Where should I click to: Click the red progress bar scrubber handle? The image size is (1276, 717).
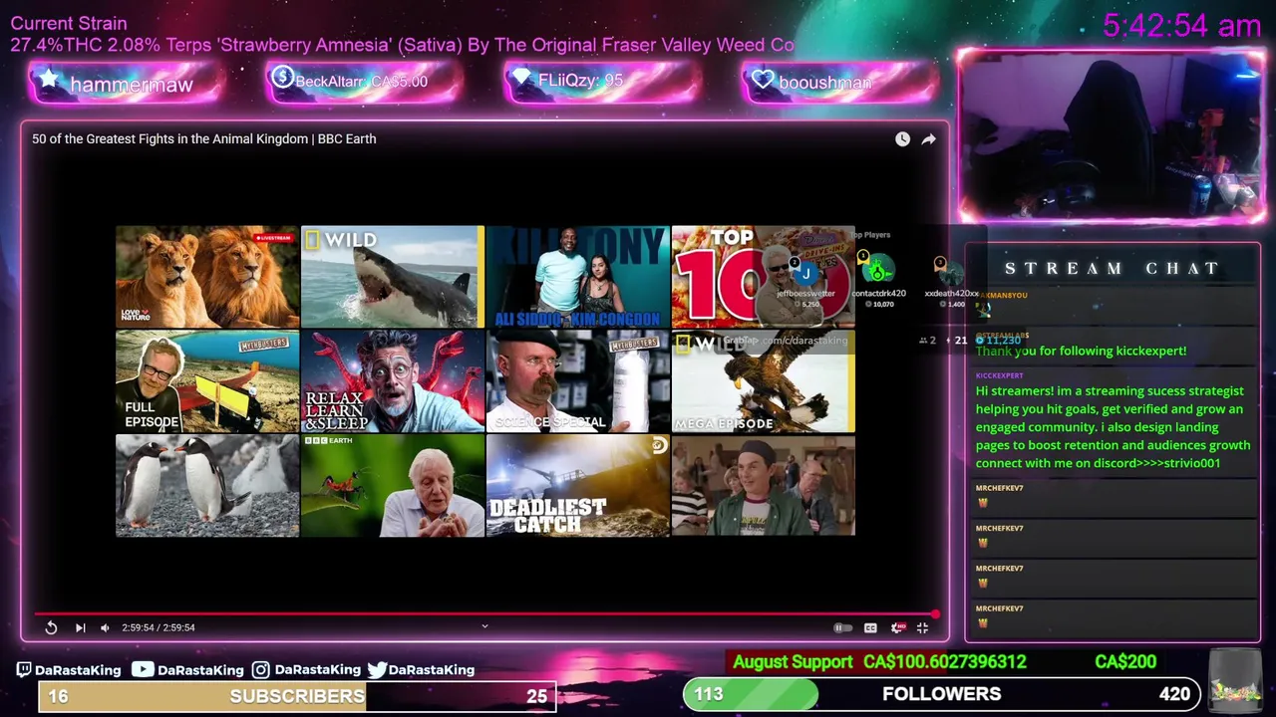tap(935, 613)
